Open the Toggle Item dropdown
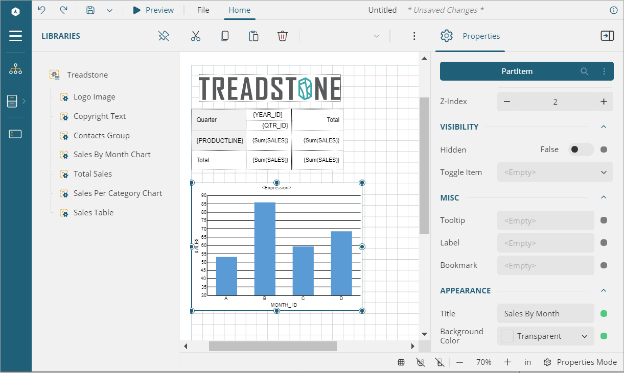 (x=556, y=172)
